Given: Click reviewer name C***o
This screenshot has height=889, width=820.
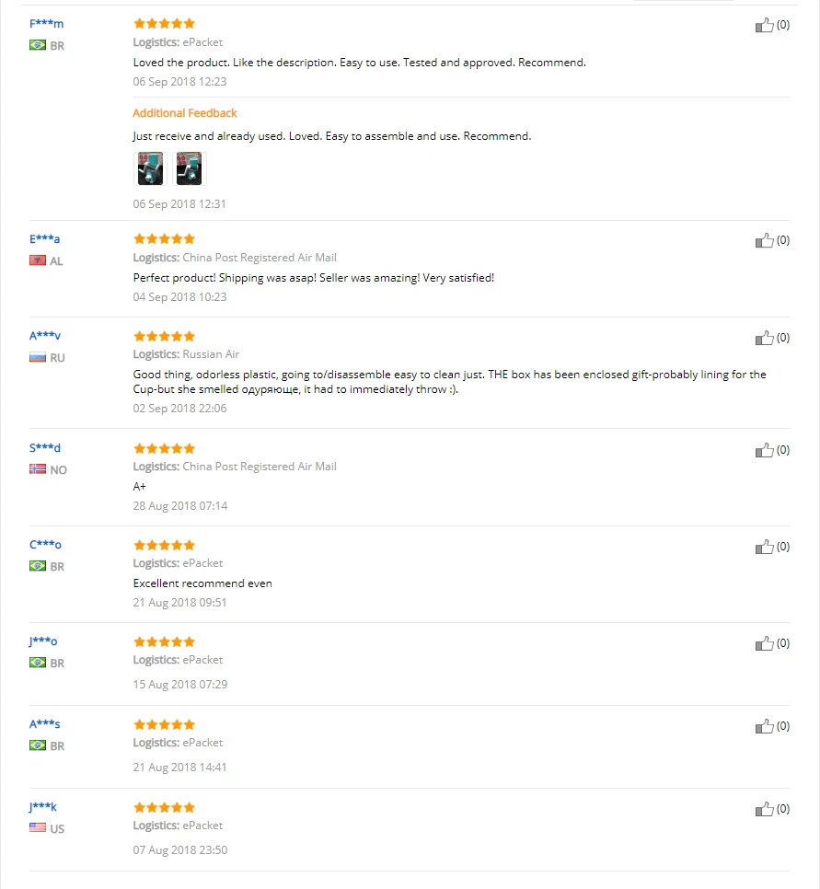Looking at the screenshot, I should click(x=45, y=545).
